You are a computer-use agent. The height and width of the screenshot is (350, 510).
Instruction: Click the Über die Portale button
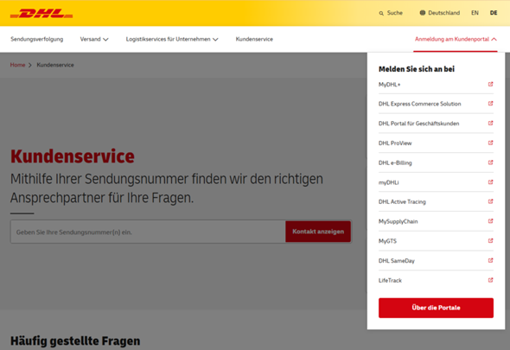point(436,308)
